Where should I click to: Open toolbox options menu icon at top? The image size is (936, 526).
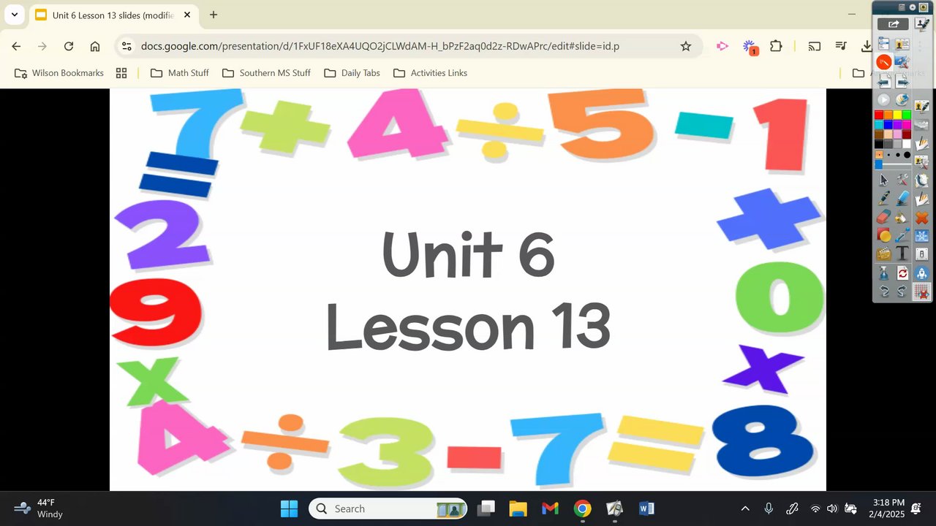pos(902,7)
